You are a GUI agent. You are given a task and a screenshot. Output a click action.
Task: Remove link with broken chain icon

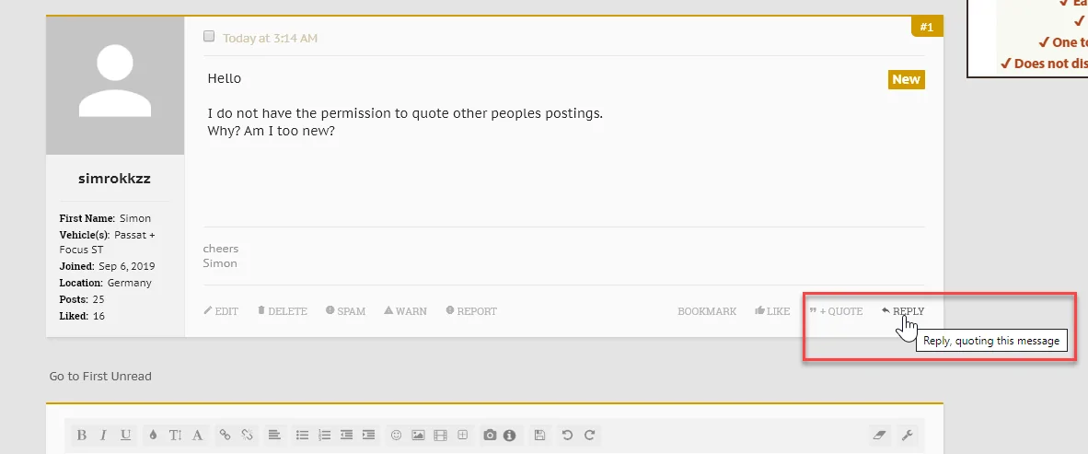coord(247,436)
